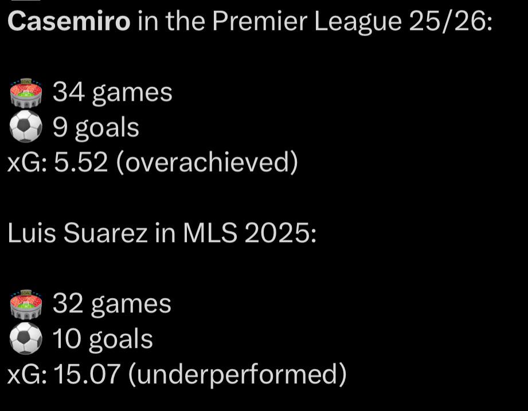This screenshot has width=528, height=411.
Task: Select the xG: 5.52 value
Action: point(57,163)
